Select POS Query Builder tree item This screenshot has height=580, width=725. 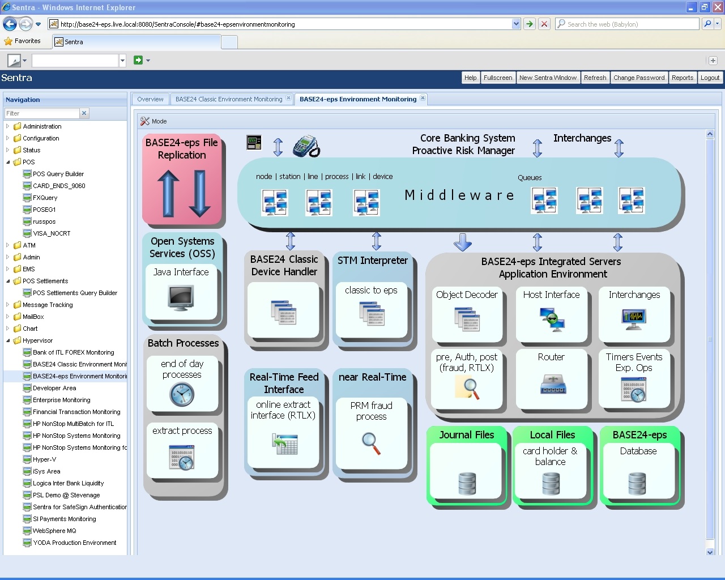58,174
